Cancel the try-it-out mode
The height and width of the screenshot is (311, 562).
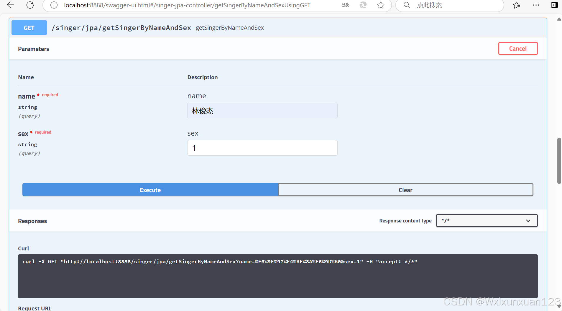(x=517, y=48)
